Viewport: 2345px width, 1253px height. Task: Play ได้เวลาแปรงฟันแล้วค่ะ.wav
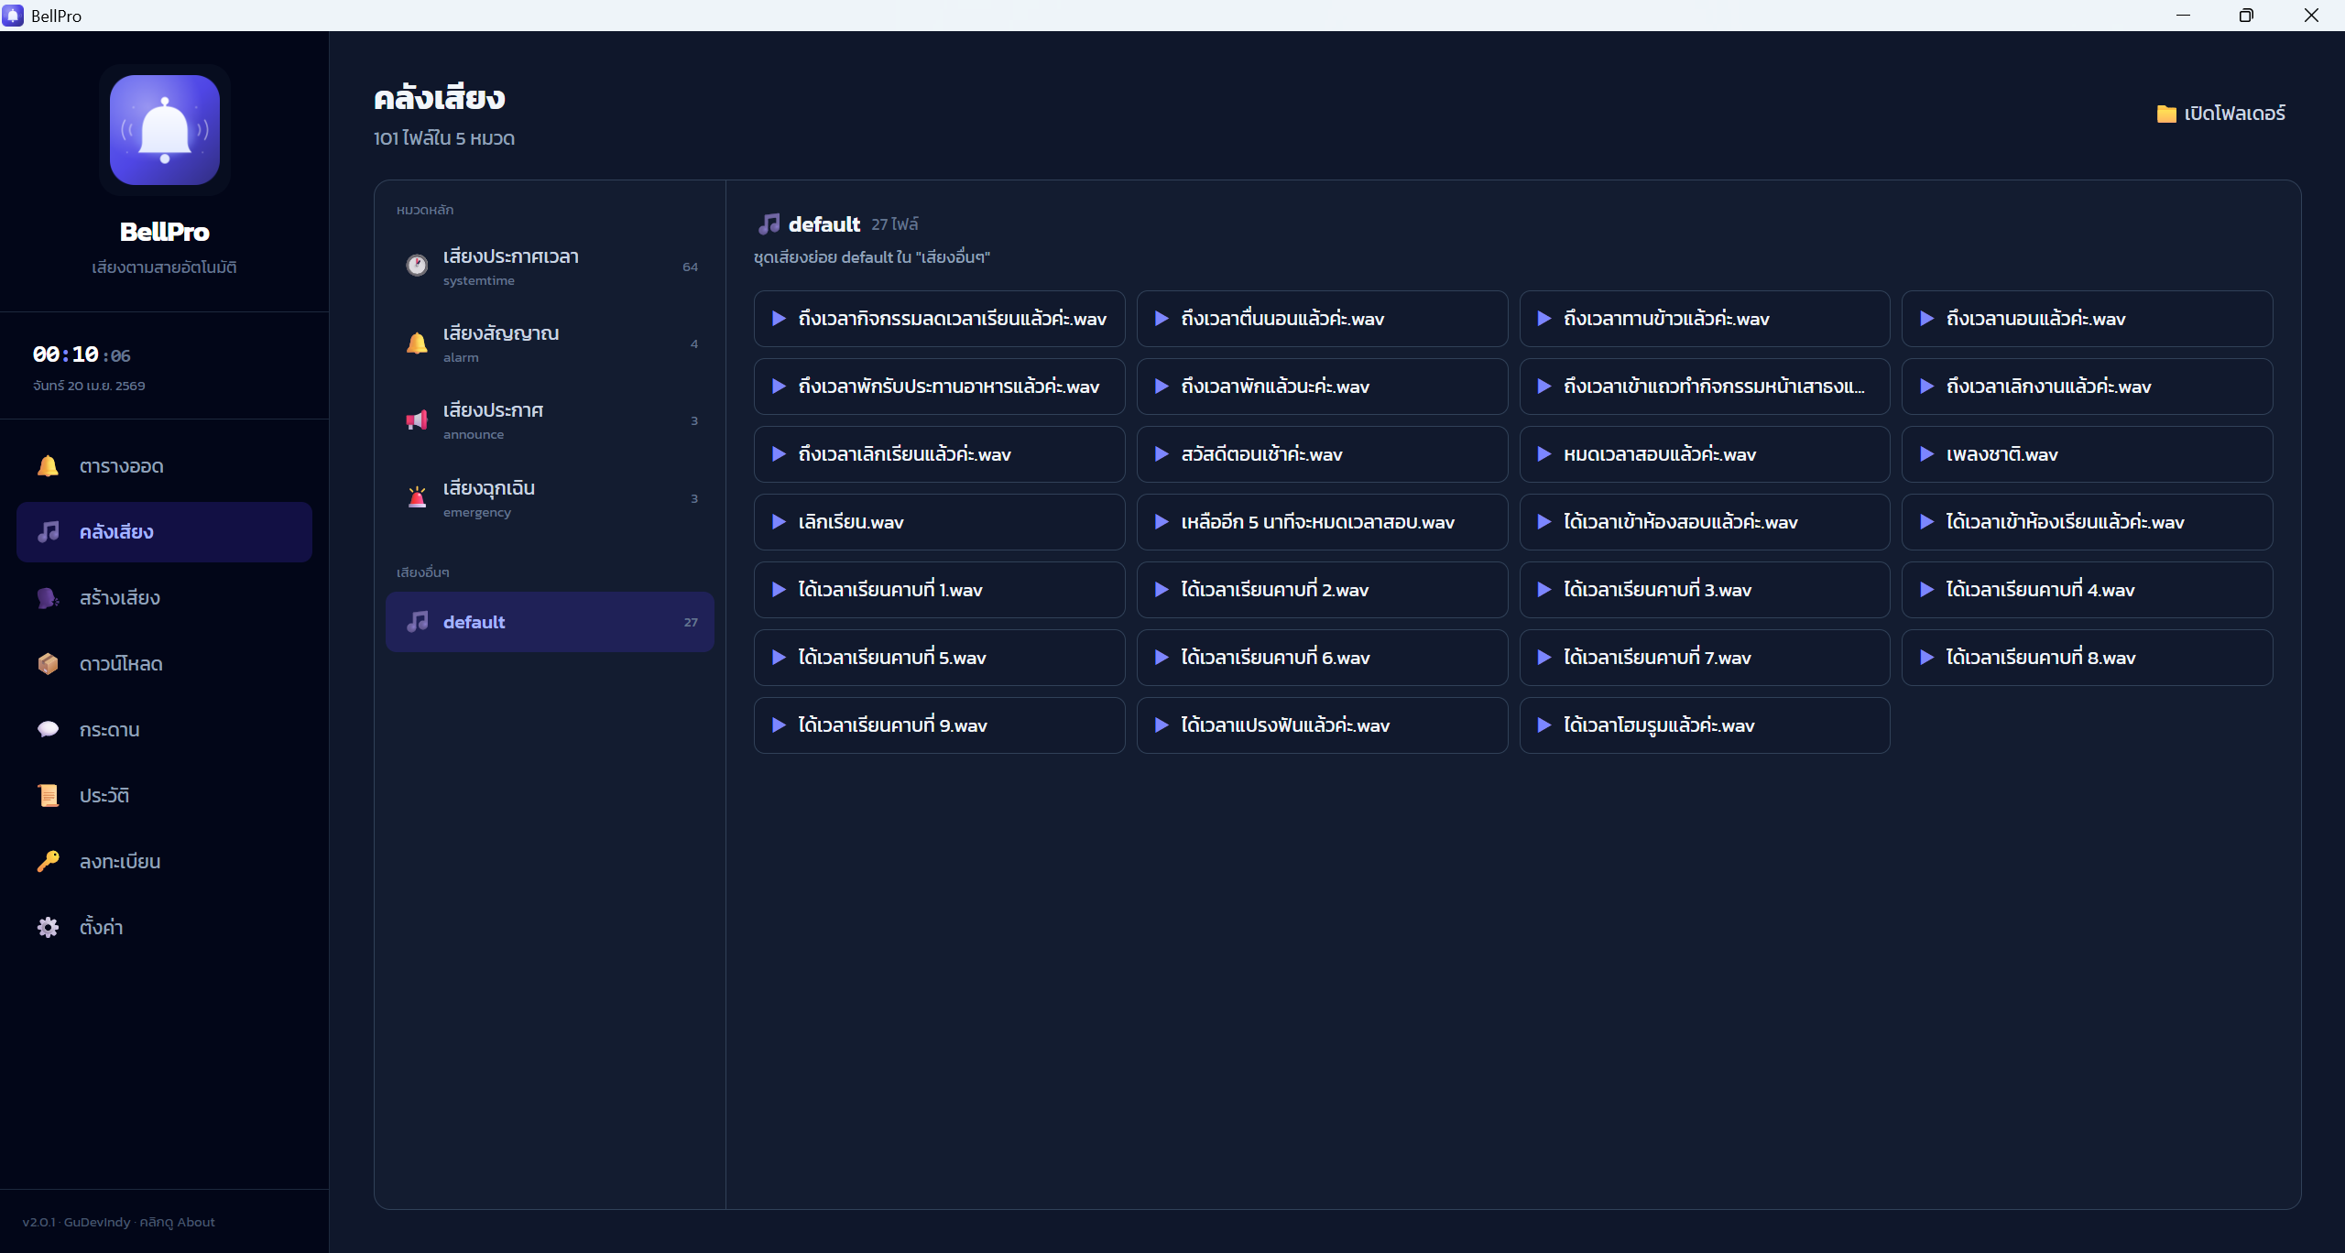point(1322,725)
